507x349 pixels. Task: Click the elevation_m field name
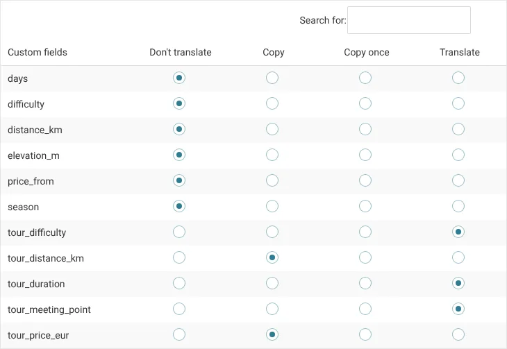click(33, 155)
